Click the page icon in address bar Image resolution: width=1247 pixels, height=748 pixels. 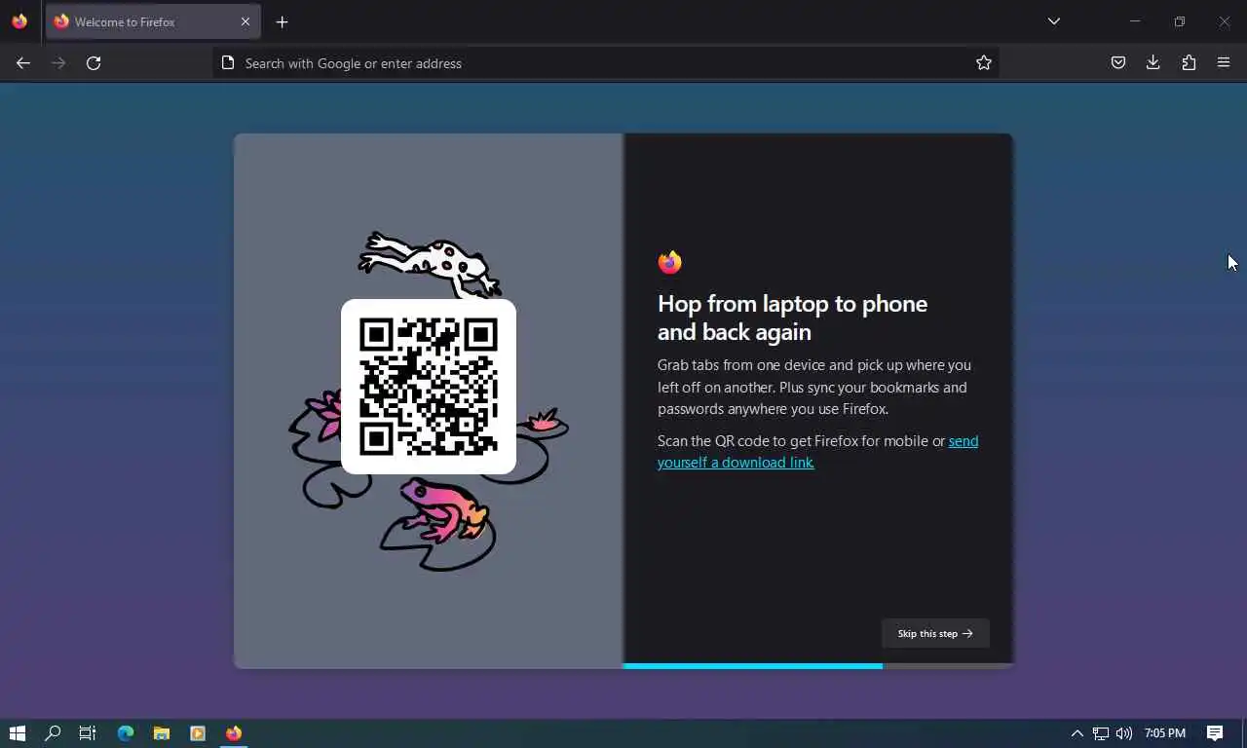coord(228,62)
